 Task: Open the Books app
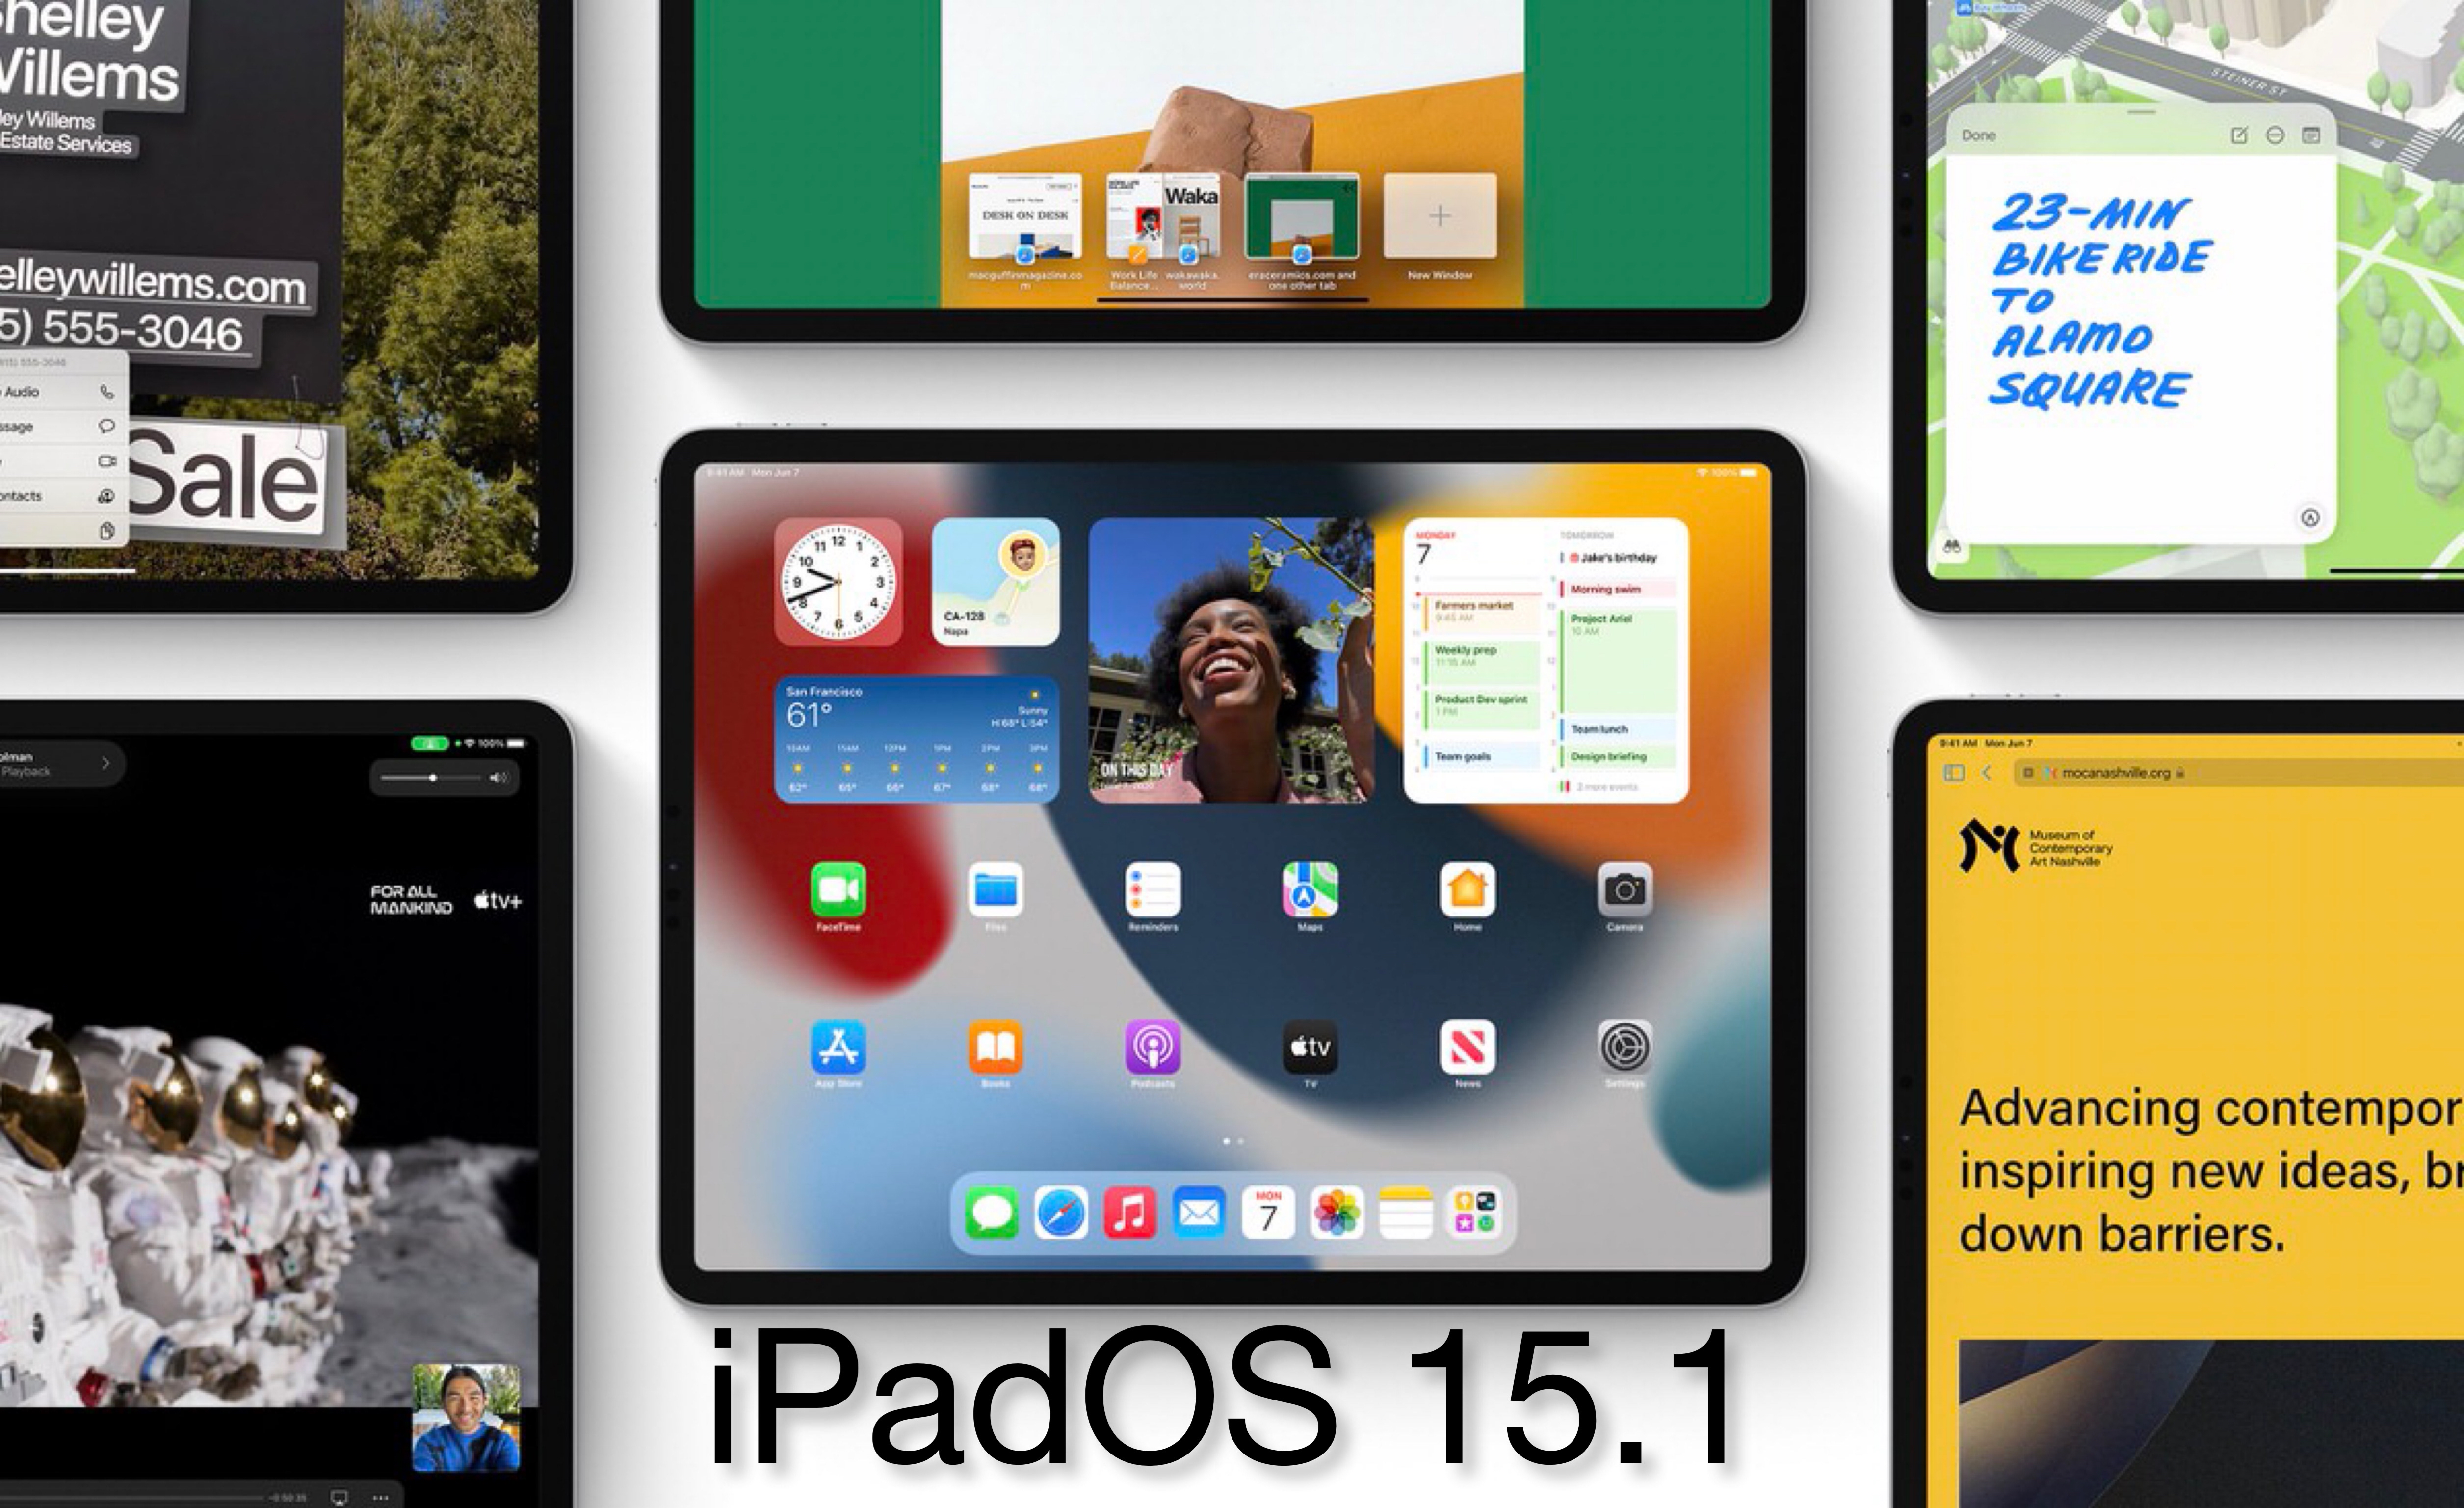click(995, 1047)
